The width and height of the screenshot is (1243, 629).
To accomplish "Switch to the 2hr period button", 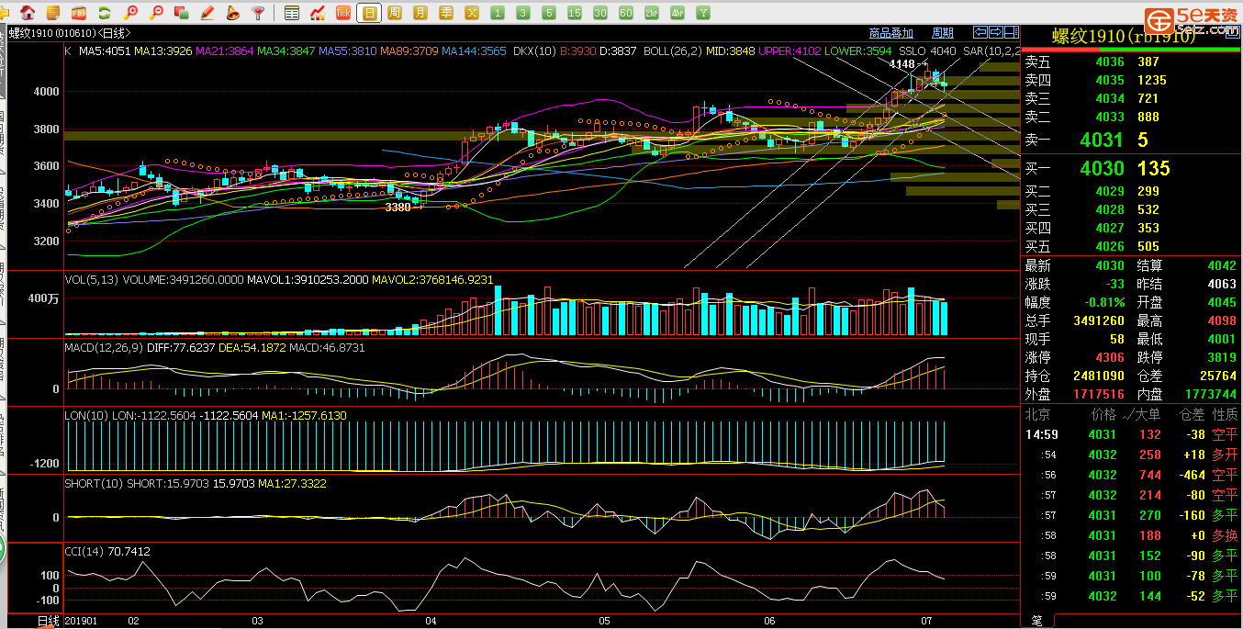I will (652, 13).
